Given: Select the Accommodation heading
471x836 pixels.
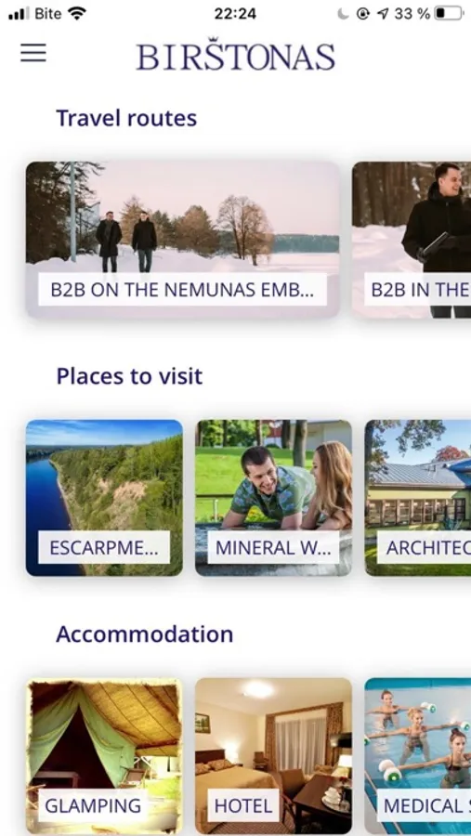Looking at the screenshot, I should click(x=145, y=634).
